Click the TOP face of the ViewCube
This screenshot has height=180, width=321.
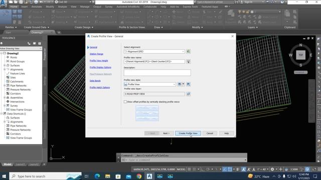coord(300,55)
